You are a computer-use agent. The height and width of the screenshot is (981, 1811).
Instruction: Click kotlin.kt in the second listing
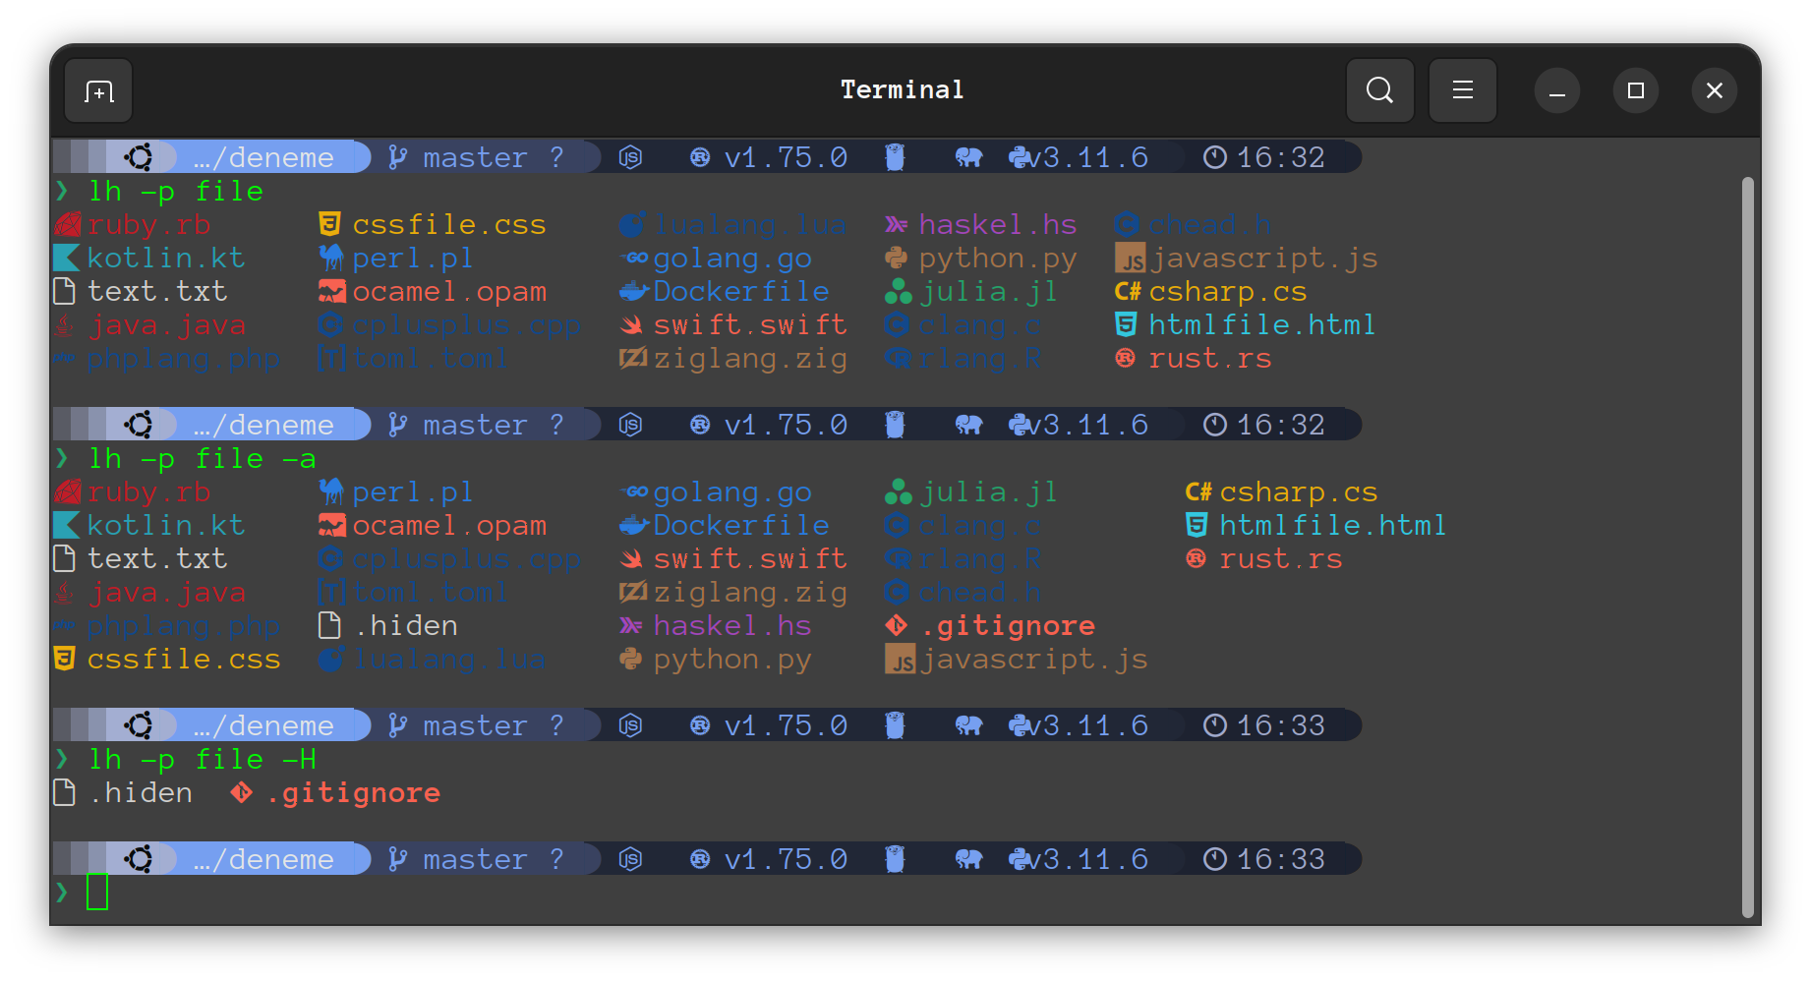[166, 525]
